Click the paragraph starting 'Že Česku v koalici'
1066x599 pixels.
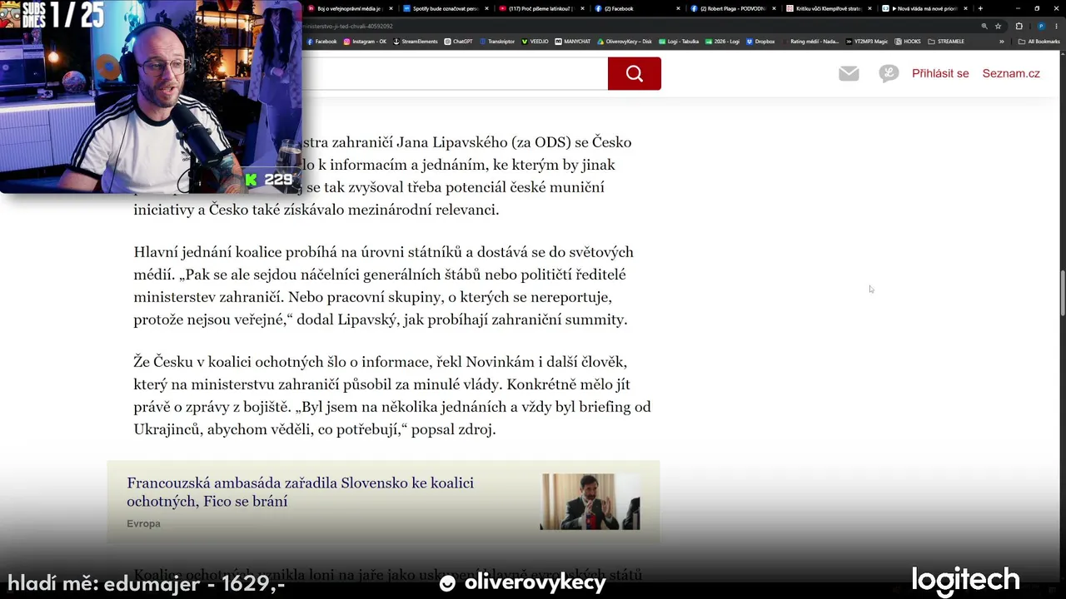tap(392, 395)
